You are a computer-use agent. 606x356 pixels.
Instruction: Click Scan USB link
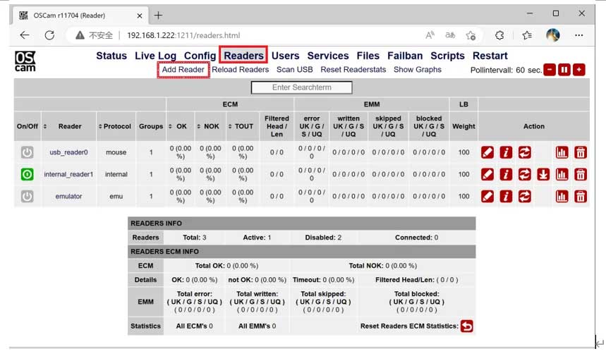point(294,70)
